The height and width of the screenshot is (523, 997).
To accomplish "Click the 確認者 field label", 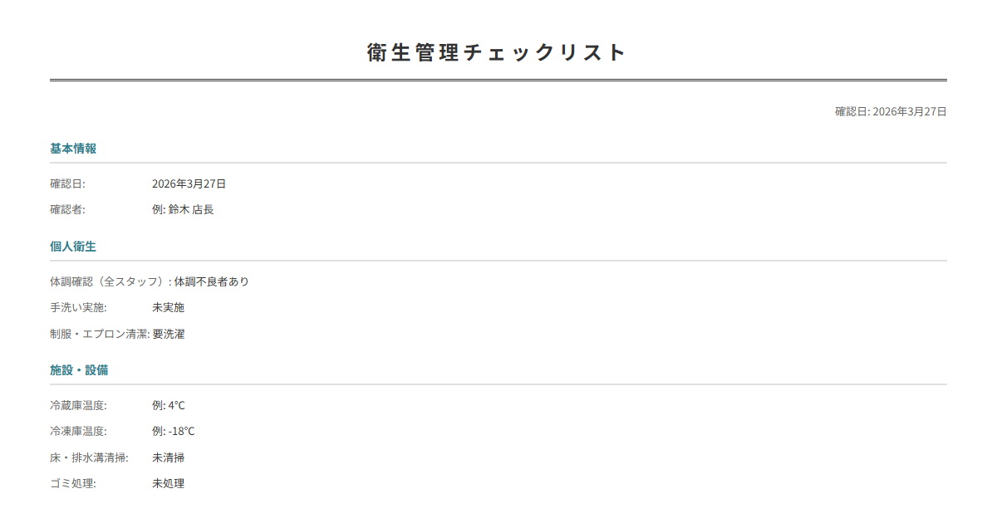I will (x=67, y=209).
